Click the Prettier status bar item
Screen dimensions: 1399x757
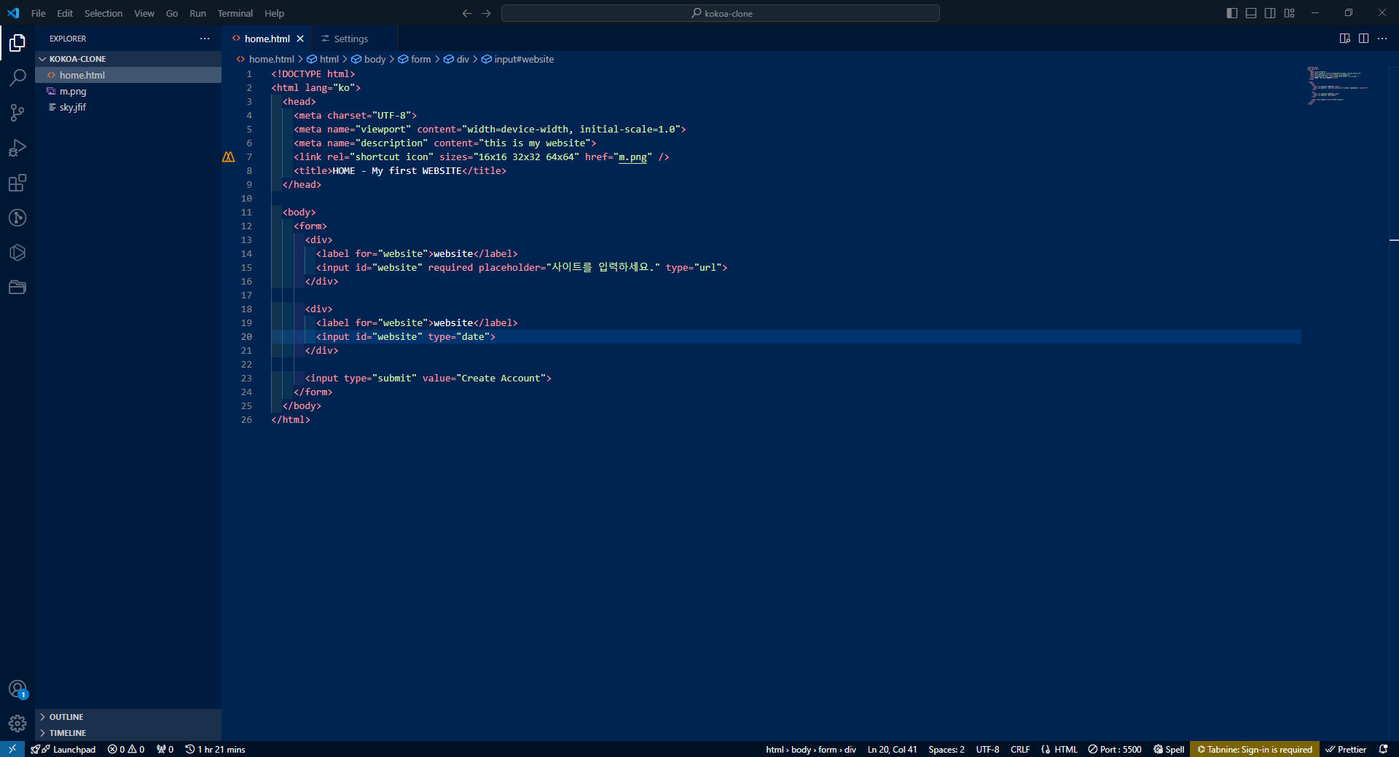pyautogui.click(x=1346, y=749)
